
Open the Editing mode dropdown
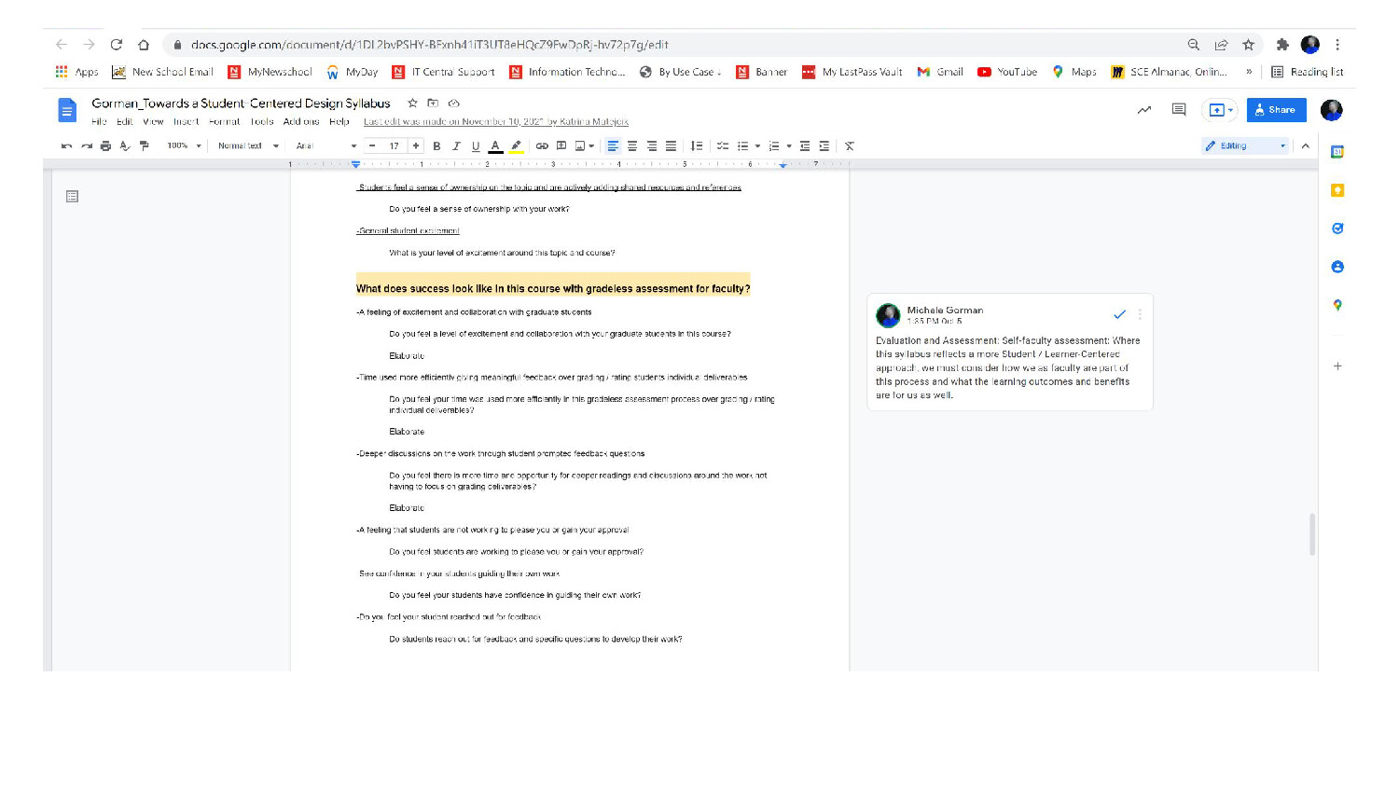tap(1244, 146)
